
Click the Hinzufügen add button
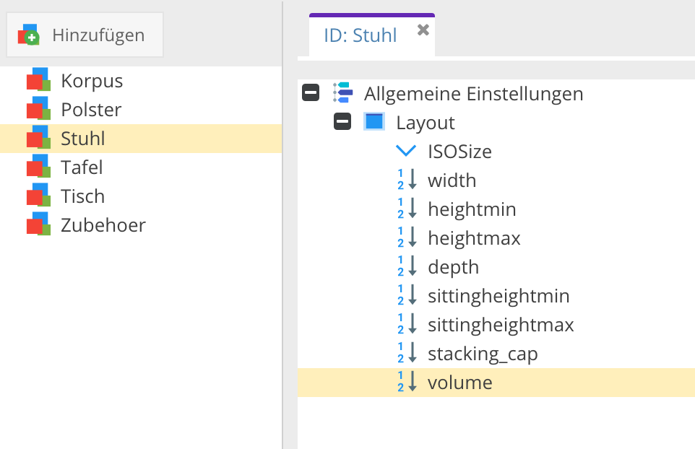pyautogui.click(x=85, y=35)
